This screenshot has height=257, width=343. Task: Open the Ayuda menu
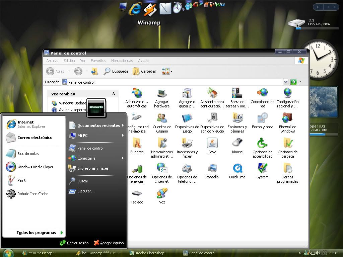(143, 61)
